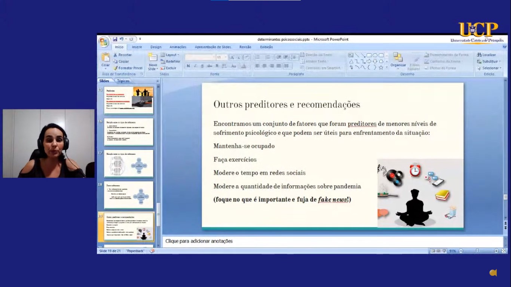Viewport: 511px width, 287px height.
Task: Toggle text shadow formatting
Action: click(217, 66)
